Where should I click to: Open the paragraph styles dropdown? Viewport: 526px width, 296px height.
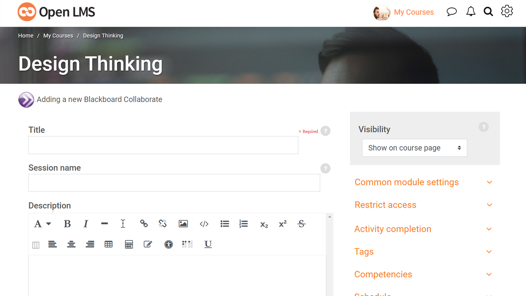coord(42,224)
